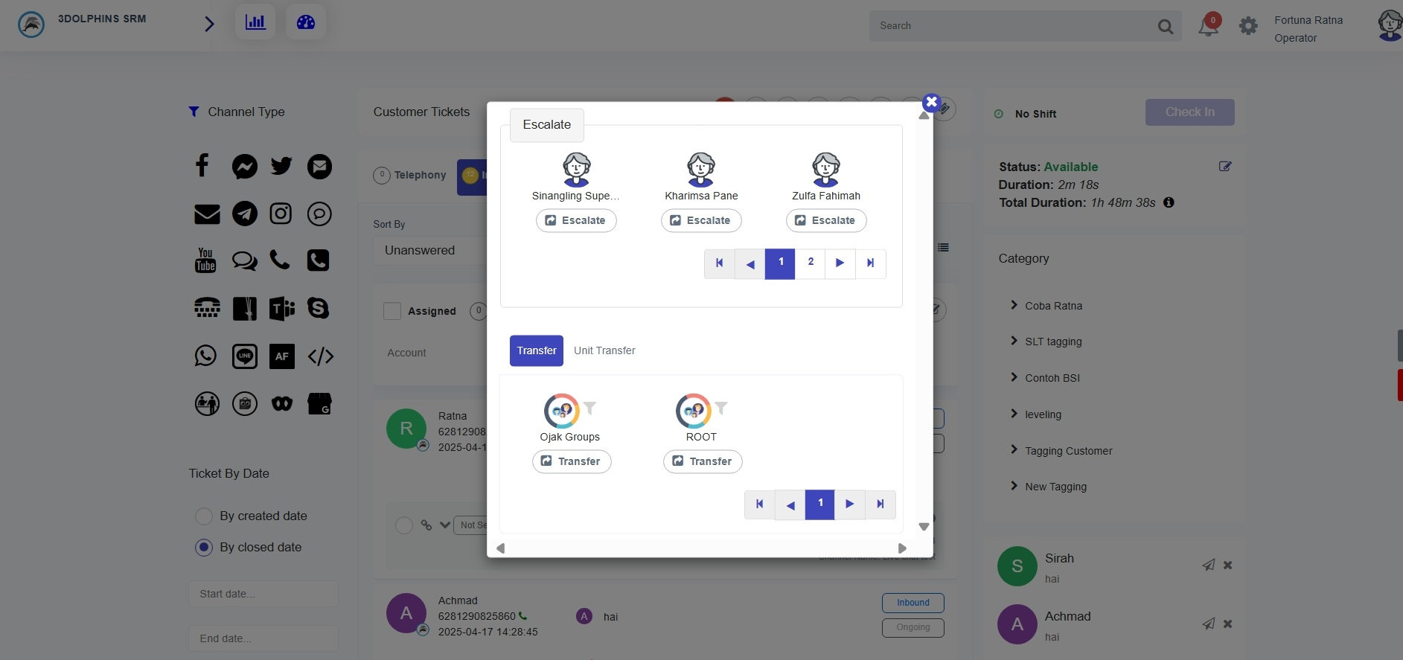1403x660 pixels.
Task: Select the By closed date option
Action: click(204, 548)
